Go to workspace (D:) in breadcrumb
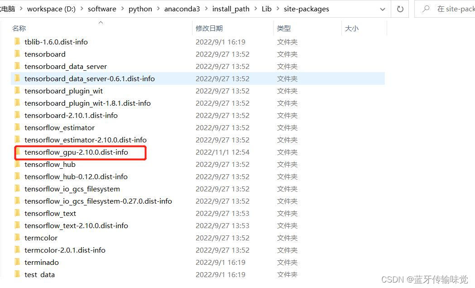This screenshot has width=475, height=288. tap(51, 9)
